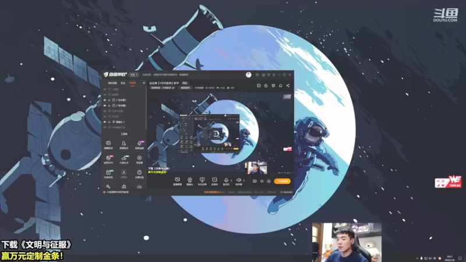Open the arrow dropdown beside the speaker
Screen dimensions: 466x262
pyautogui.click(x=244, y=180)
